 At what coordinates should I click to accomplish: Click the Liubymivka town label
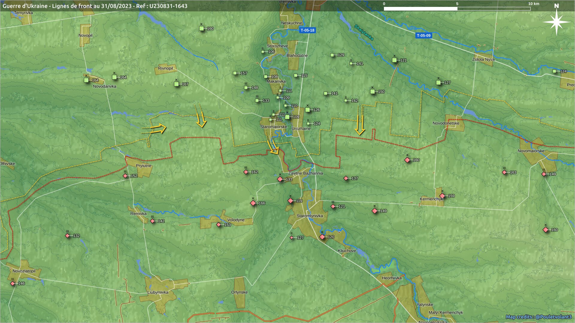coord(158,292)
